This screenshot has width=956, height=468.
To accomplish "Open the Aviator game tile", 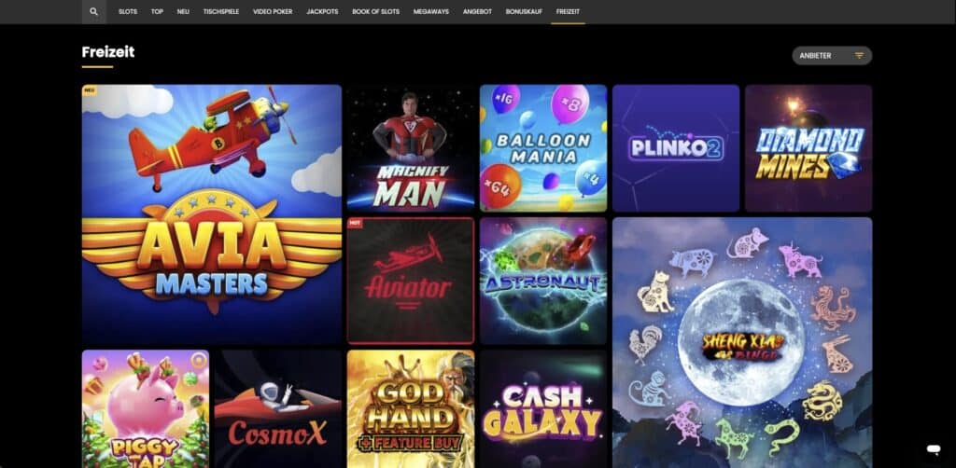I will (x=411, y=281).
